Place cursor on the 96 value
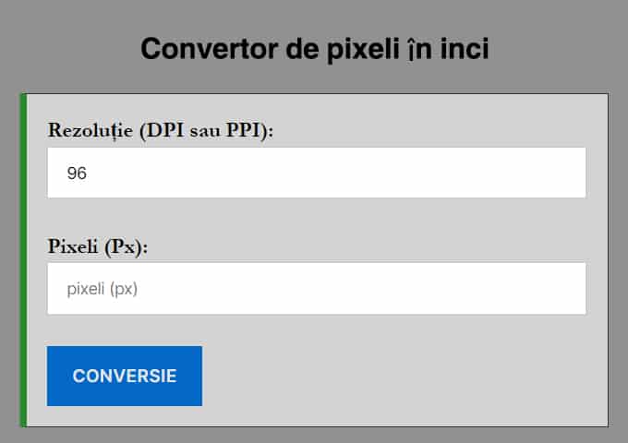The height and width of the screenshot is (443, 628). [x=77, y=173]
